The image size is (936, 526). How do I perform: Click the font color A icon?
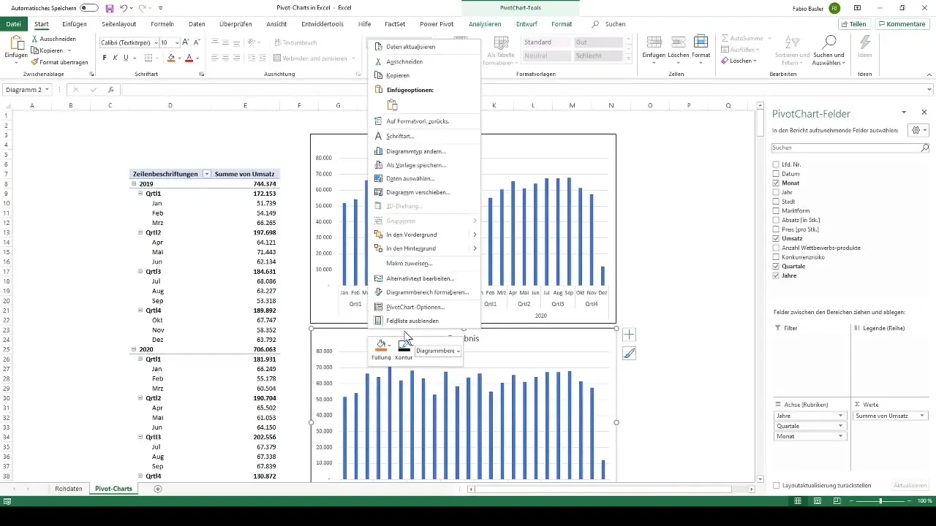click(x=189, y=58)
